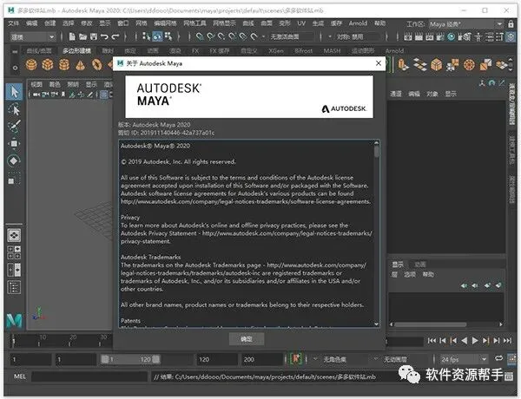Click 确定 to close About dialog
Screen dimensions: 521x399
[247, 339]
